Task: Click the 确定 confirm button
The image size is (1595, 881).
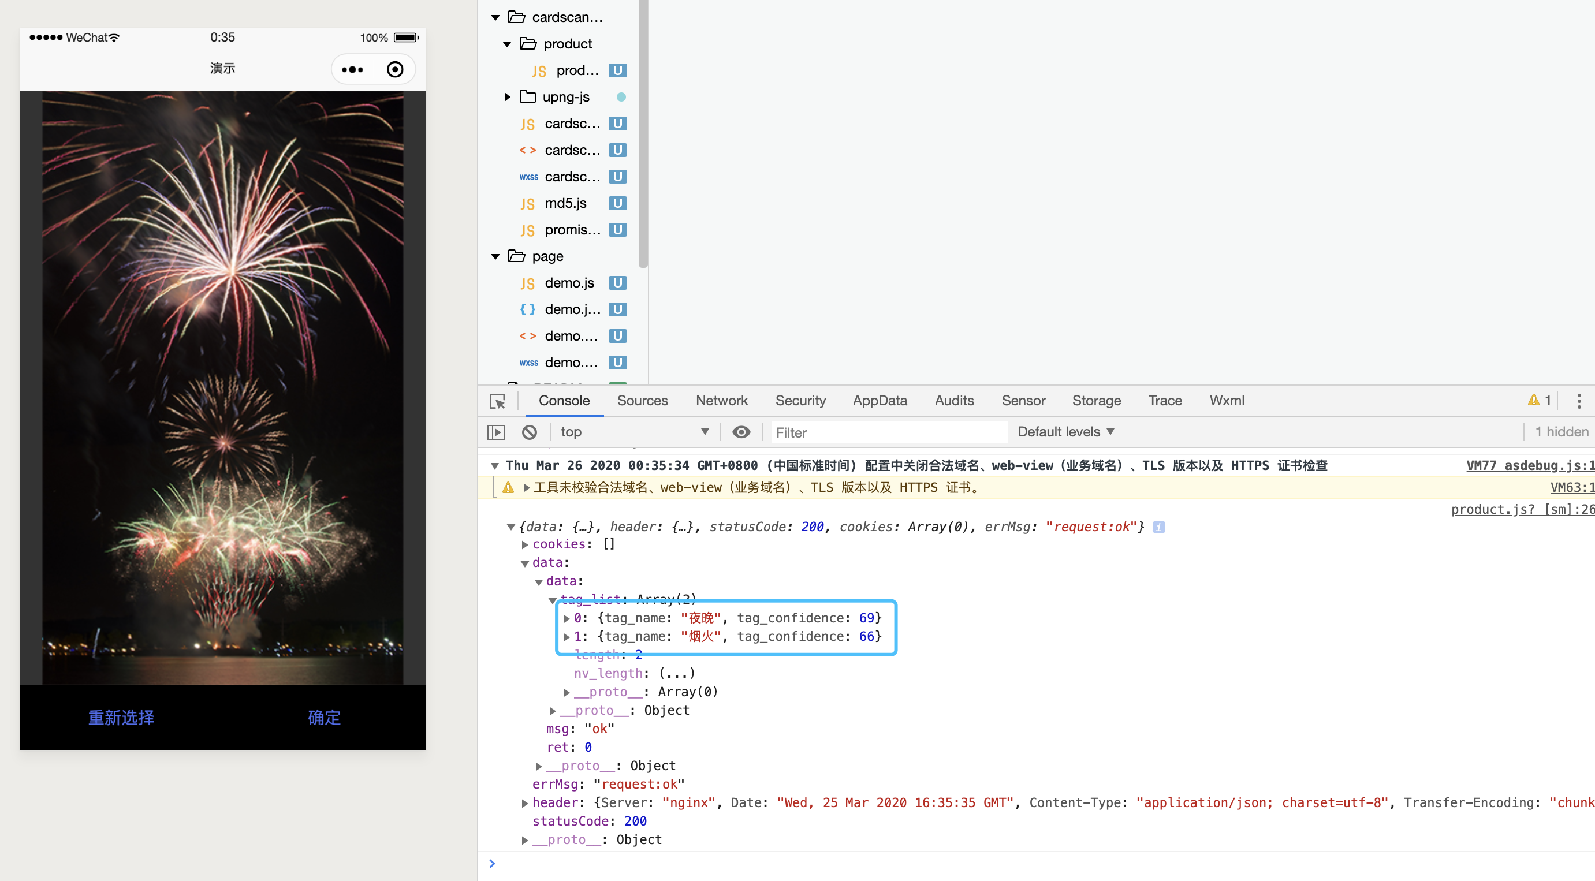Action: (x=324, y=718)
